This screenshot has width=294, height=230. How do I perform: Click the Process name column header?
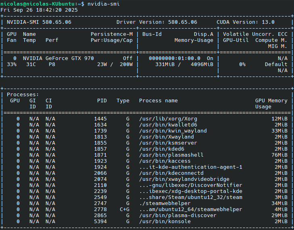[158, 101]
